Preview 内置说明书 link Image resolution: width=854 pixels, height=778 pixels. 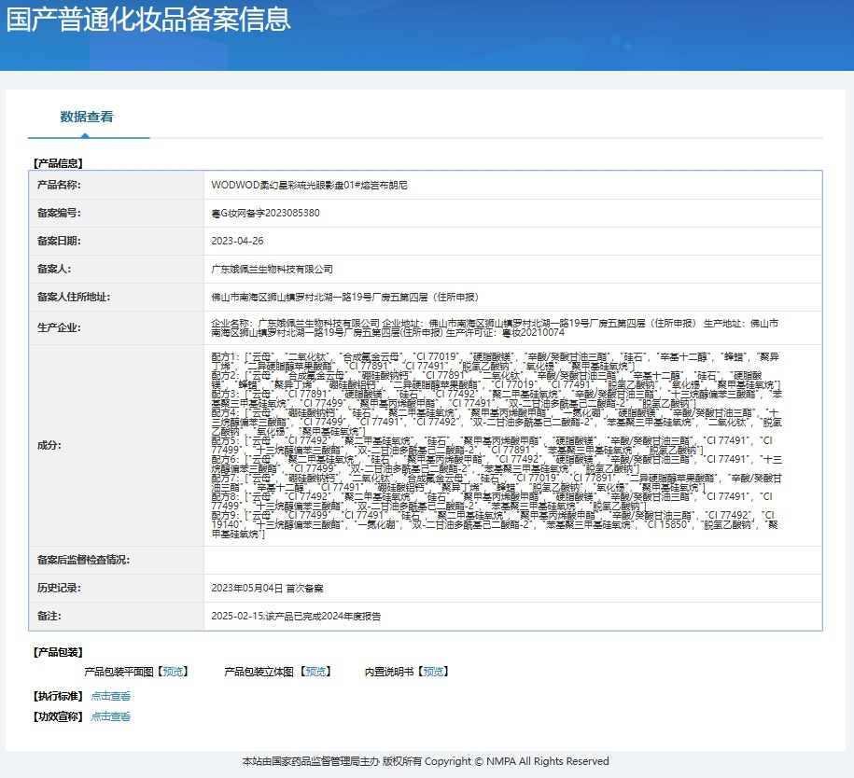click(434, 672)
